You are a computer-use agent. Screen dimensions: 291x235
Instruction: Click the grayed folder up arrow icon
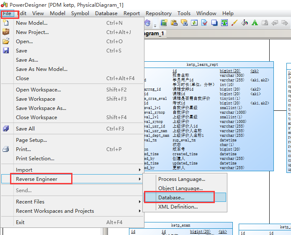pyautogui.click(x=265, y=23)
